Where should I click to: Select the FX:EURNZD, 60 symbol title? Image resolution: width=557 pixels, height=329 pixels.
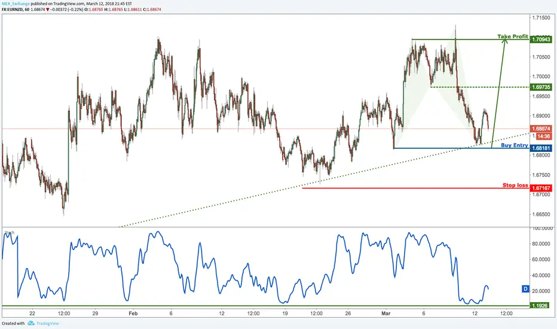[16, 10]
